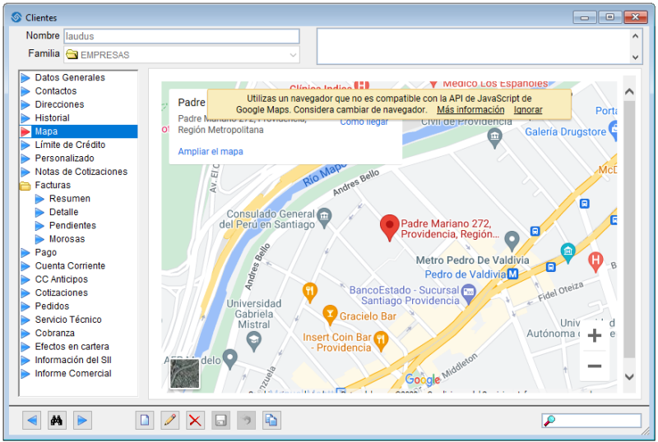Viewport: 658px width, 442px height.
Task: Click the red H hospital marker
Action: 595,262
